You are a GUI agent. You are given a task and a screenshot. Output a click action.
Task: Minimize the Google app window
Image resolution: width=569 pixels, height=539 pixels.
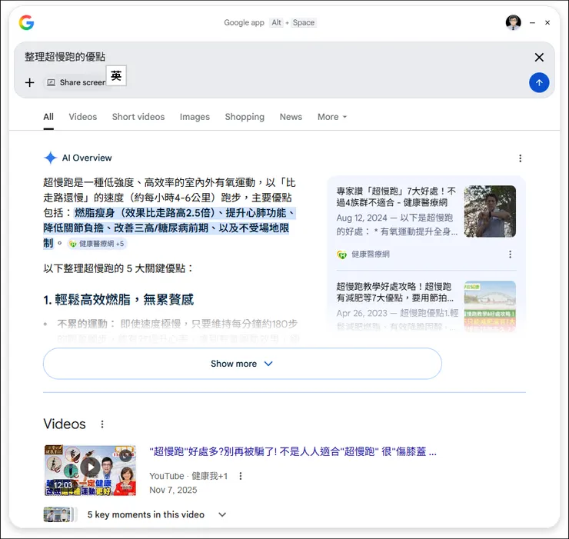[x=532, y=22]
